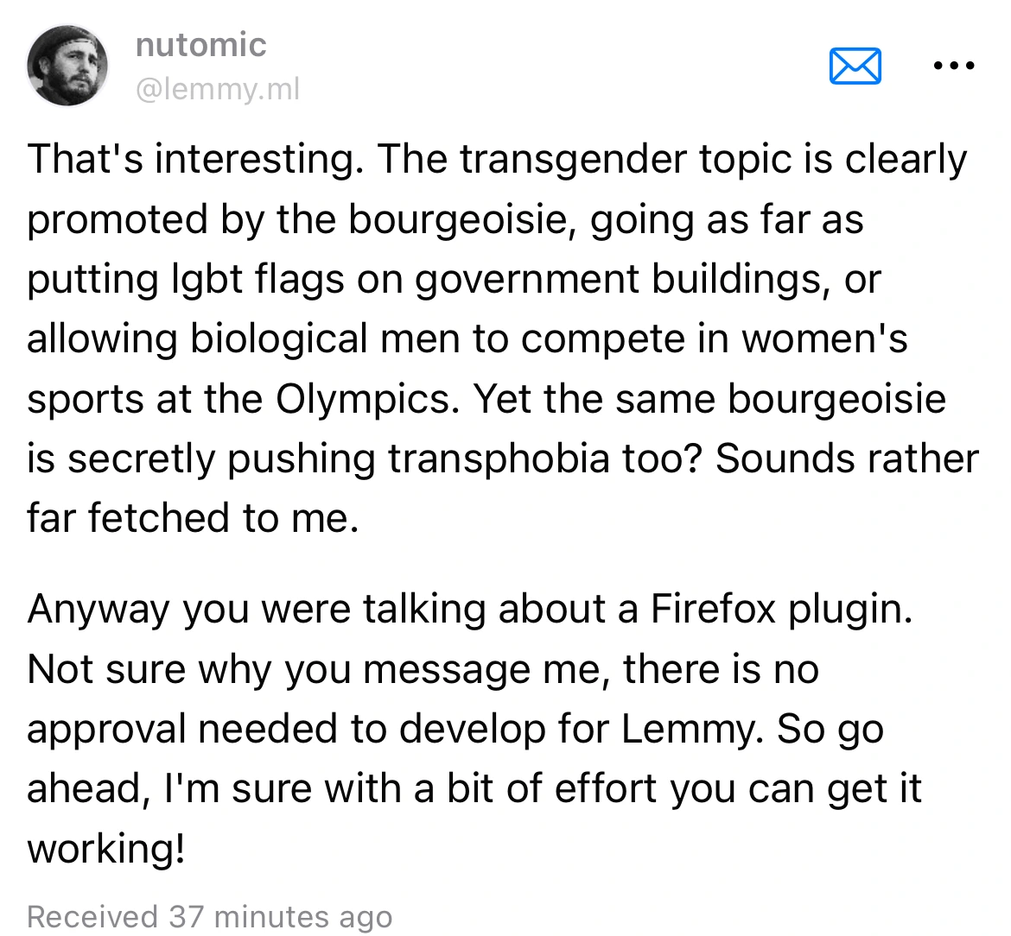Click the phrase 'far fetched to me'
The height and width of the screenshot is (936, 1011).
coord(192,518)
